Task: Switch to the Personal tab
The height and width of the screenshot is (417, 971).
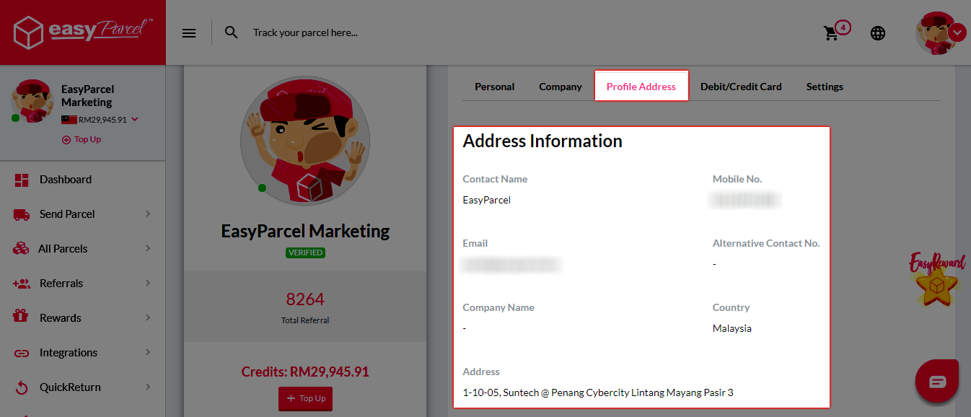Action: [495, 87]
